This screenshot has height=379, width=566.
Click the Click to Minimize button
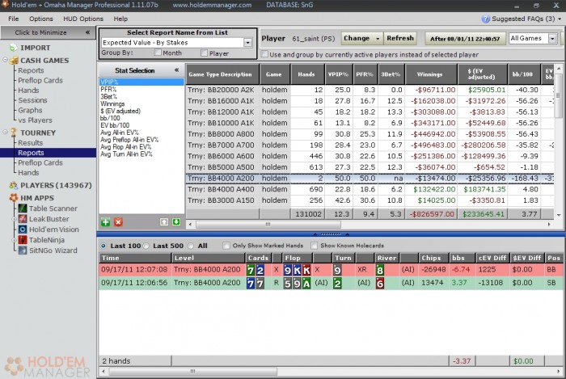(x=48, y=32)
